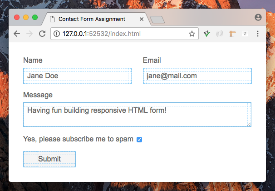This screenshot has height=191, width=275.
Task: Open a new tab with the blank tab button
Action: [x=157, y=20]
